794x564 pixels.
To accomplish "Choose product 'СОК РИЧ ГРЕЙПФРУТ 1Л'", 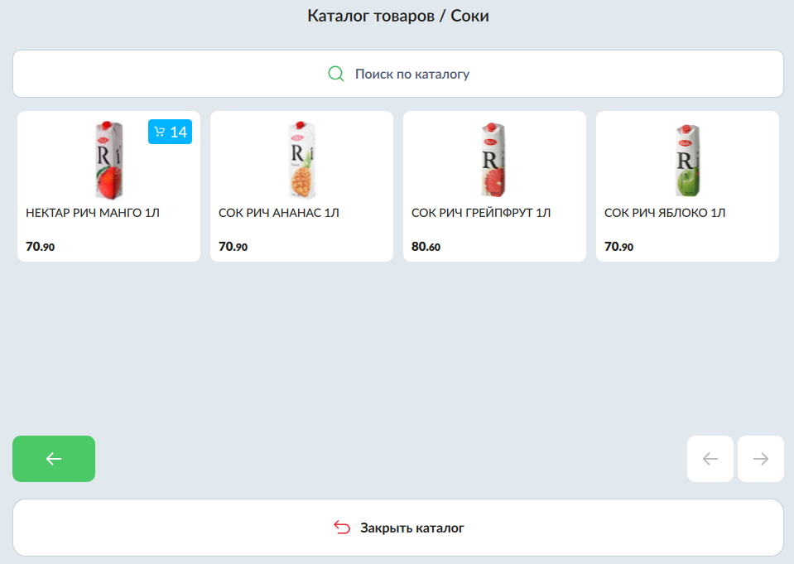I will click(481, 214).
